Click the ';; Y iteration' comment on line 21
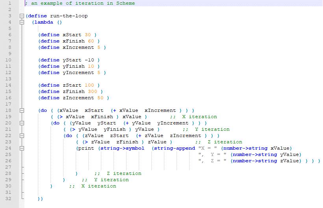The image size is (323, 208). pos(206,129)
